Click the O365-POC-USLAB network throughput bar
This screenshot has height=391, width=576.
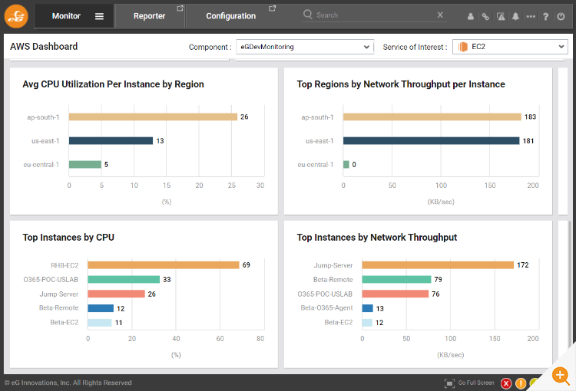coord(396,294)
